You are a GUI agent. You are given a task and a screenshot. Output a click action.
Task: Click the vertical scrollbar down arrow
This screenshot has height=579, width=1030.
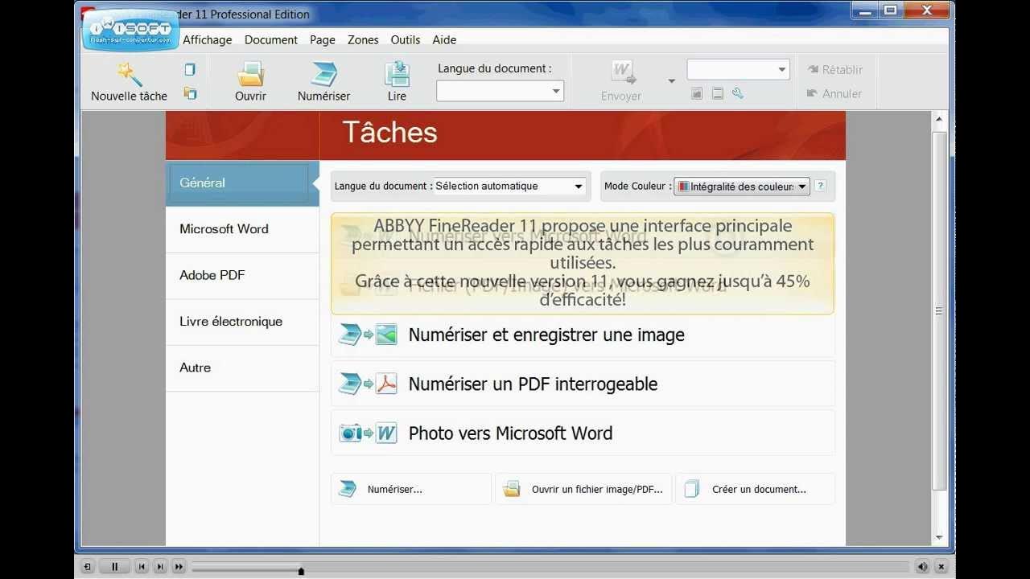click(x=939, y=537)
